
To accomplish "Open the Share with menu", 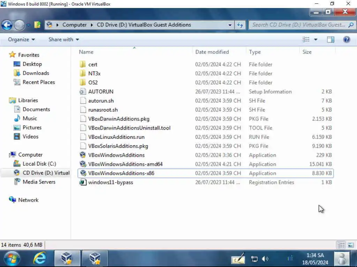I will [x=63, y=40].
